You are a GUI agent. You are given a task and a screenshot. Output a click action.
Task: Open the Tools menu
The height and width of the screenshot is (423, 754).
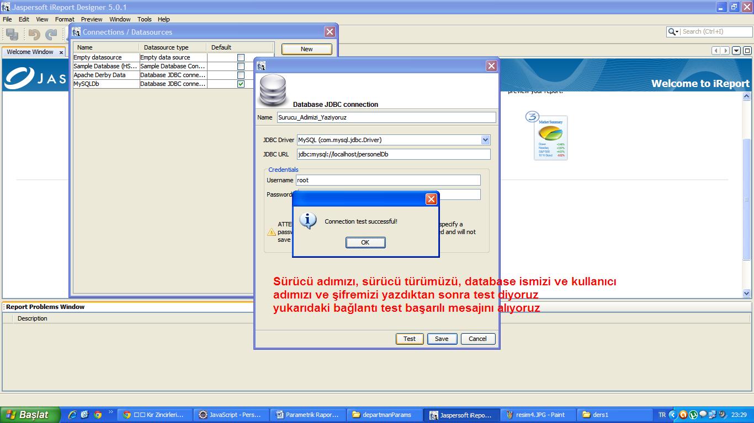(x=145, y=19)
